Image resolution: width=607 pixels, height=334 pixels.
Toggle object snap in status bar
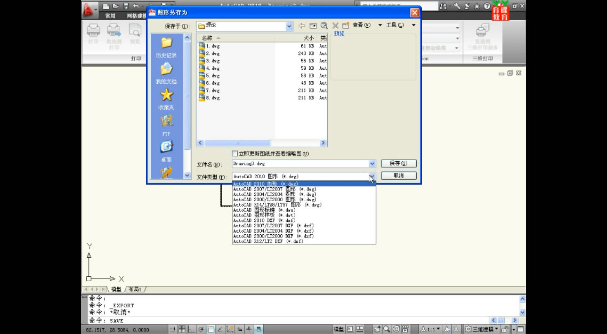212,329
